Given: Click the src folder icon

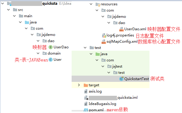Looking at the screenshot, I should (15, 10).
